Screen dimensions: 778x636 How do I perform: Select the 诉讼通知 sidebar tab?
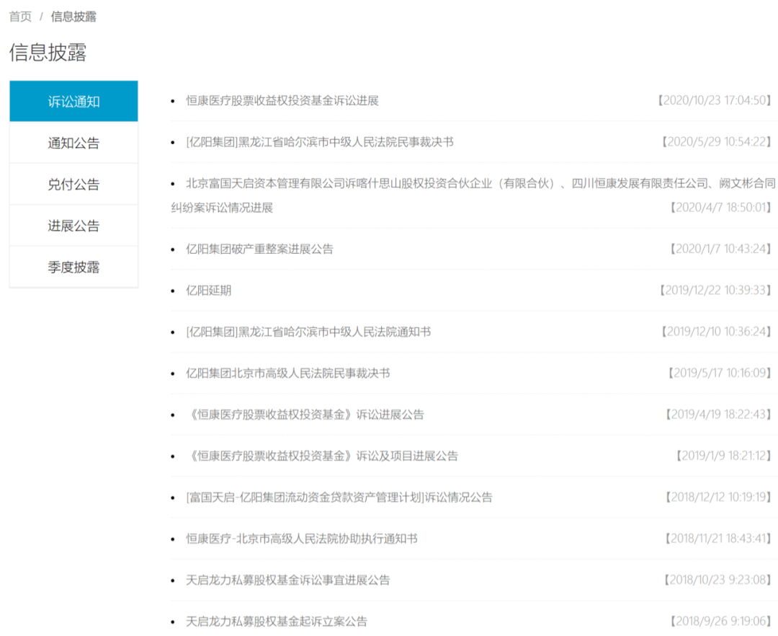[x=72, y=101]
